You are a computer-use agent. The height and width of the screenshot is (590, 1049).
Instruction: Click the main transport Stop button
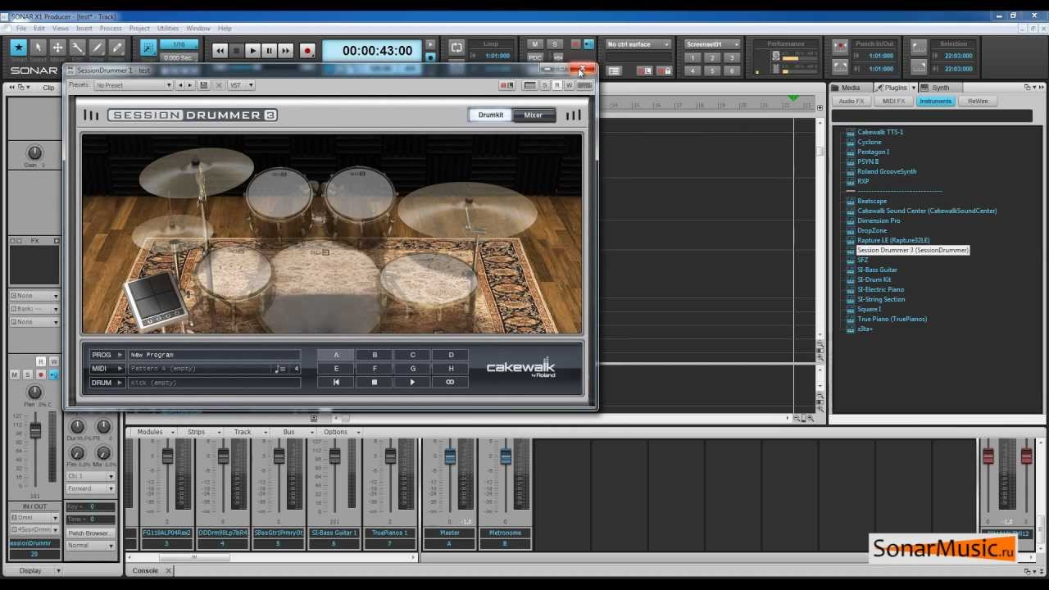click(x=236, y=51)
